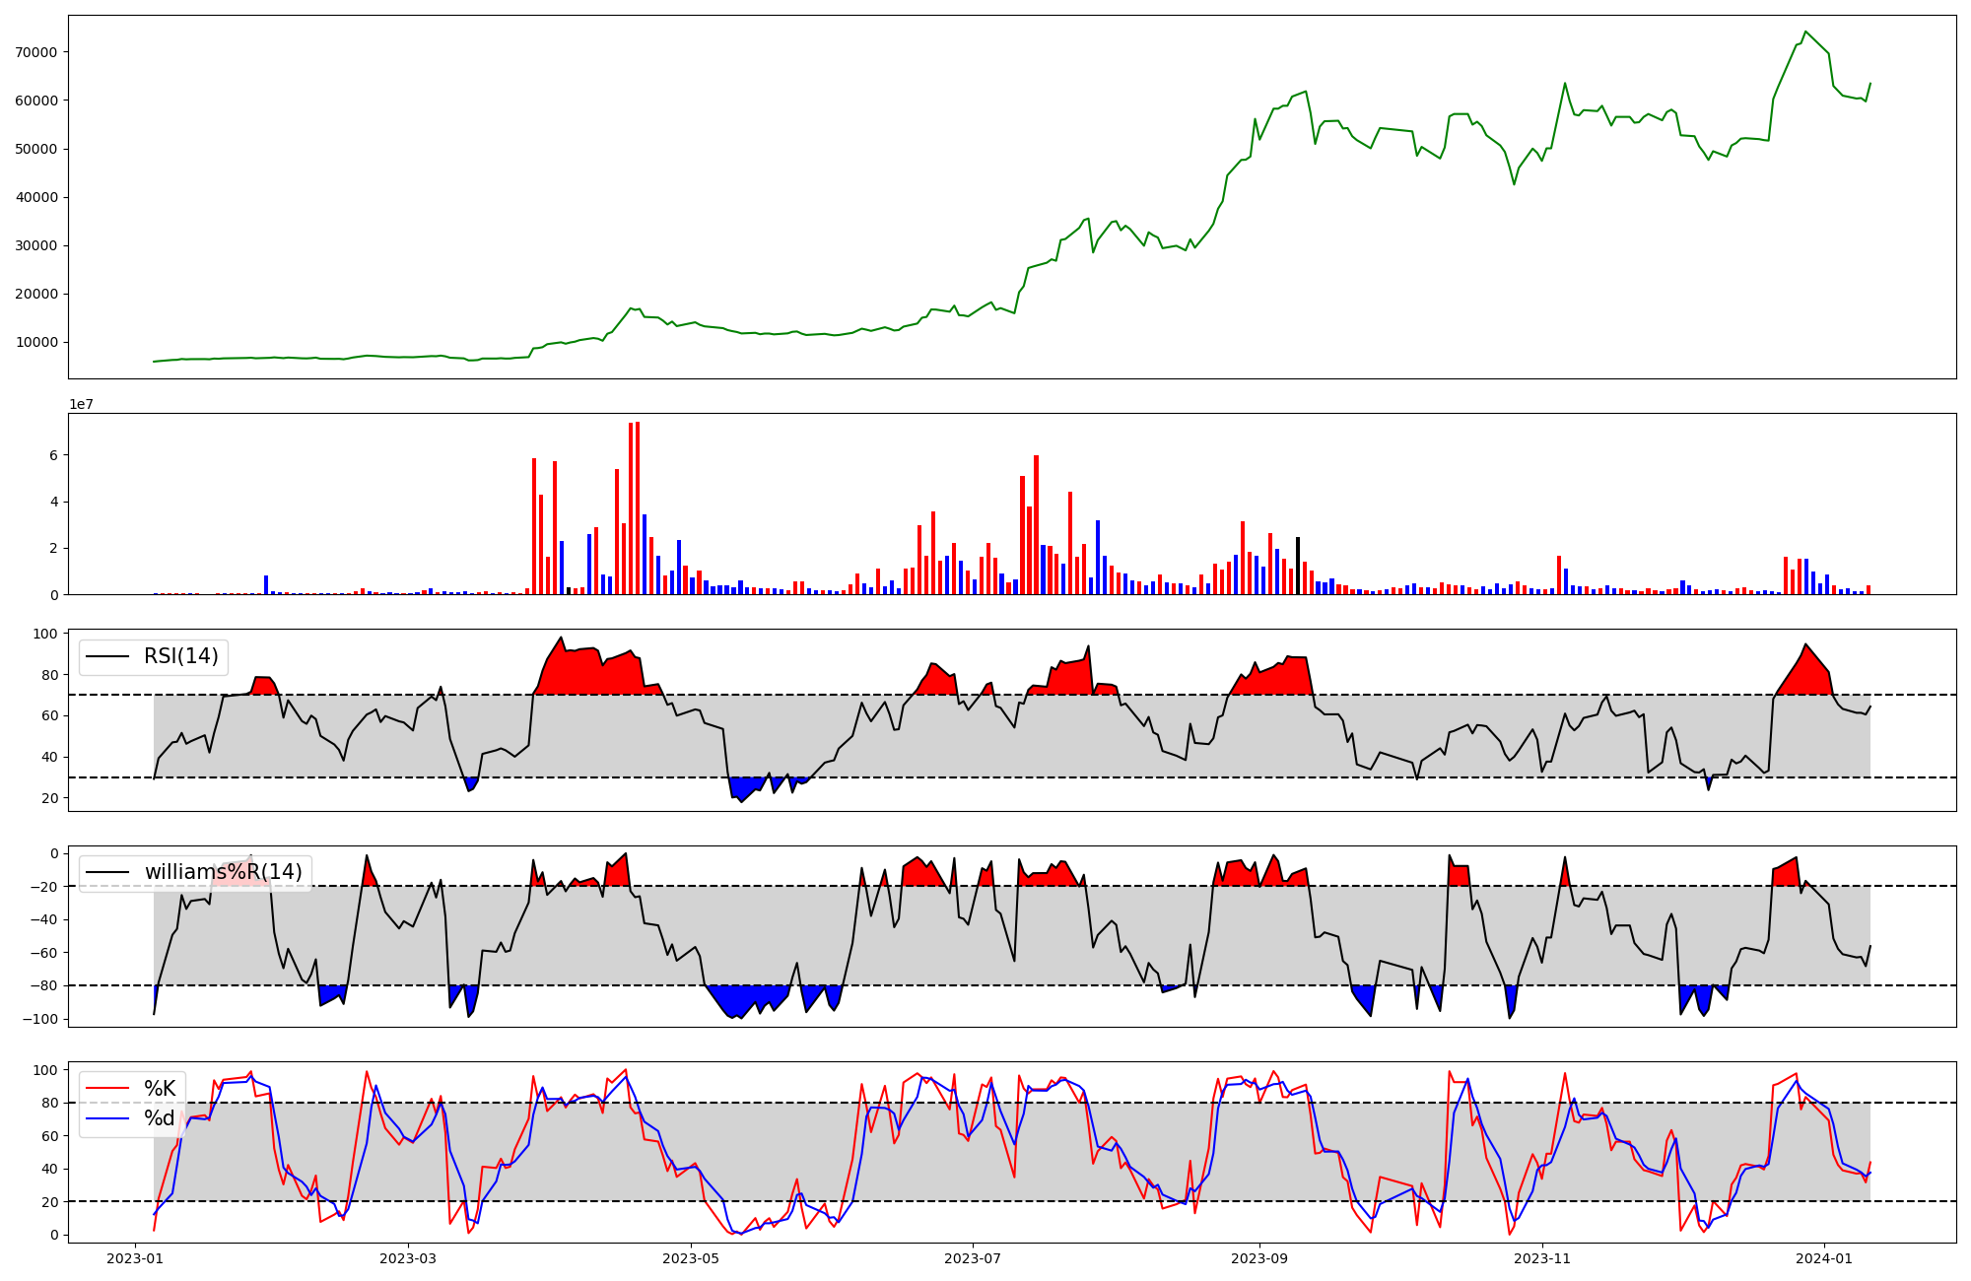Click the single black volume bar
Viewport: 1971px width, 1281px height.
tap(1298, 566)
